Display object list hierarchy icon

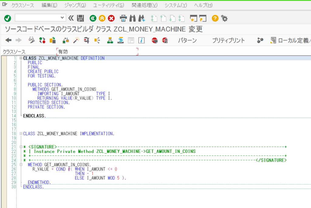[x=110, y=40]
